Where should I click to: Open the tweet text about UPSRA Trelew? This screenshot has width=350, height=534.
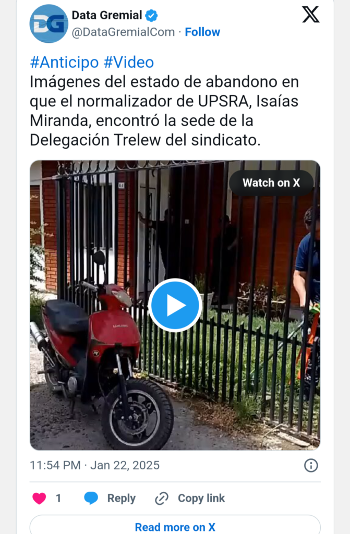coord(164,111)
